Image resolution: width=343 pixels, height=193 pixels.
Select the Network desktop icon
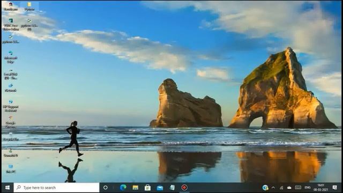pyautogui.click(x=11, y=87)
